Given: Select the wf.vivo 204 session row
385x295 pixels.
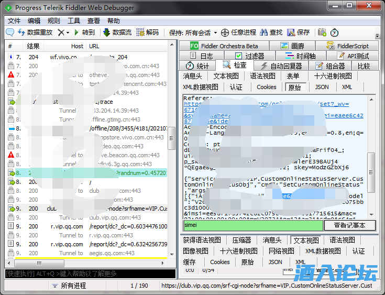Looking at the screenshot, I should [87, 57].
